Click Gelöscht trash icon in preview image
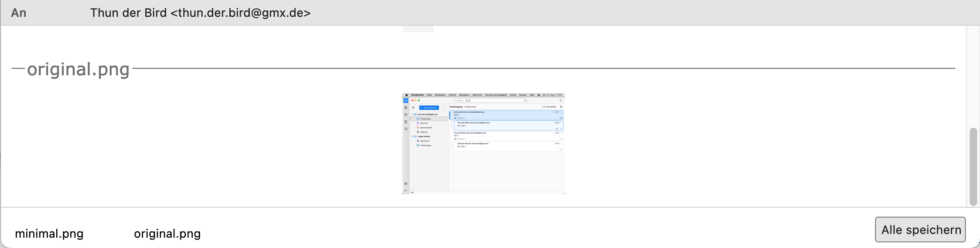Image resolution: width=980 pixels, height=248 pixels. pos(418,132)
